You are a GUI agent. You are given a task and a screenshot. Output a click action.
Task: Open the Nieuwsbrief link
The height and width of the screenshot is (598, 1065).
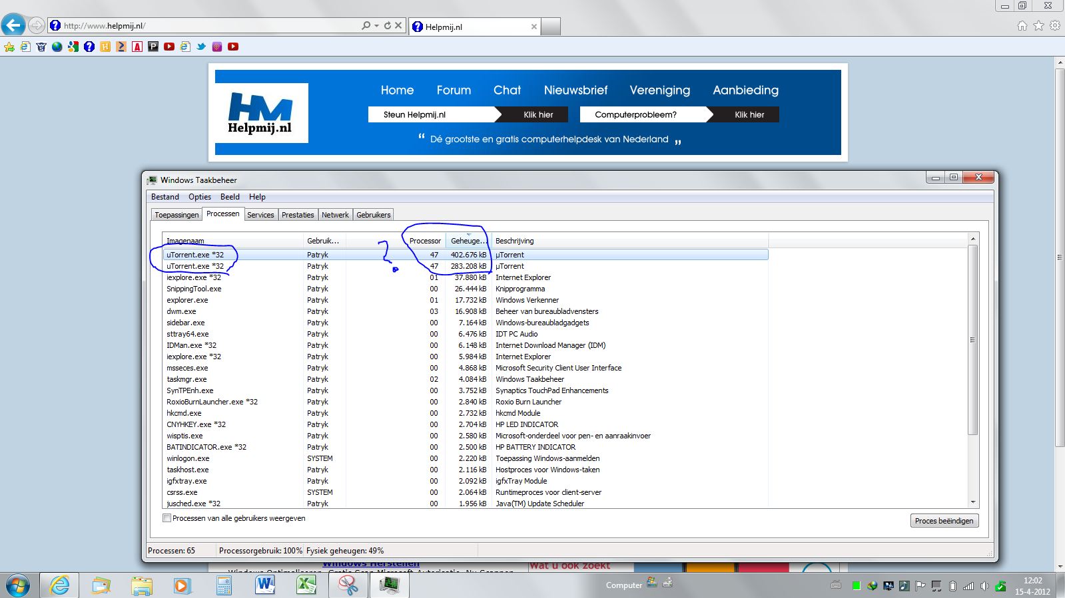[575, 90]
